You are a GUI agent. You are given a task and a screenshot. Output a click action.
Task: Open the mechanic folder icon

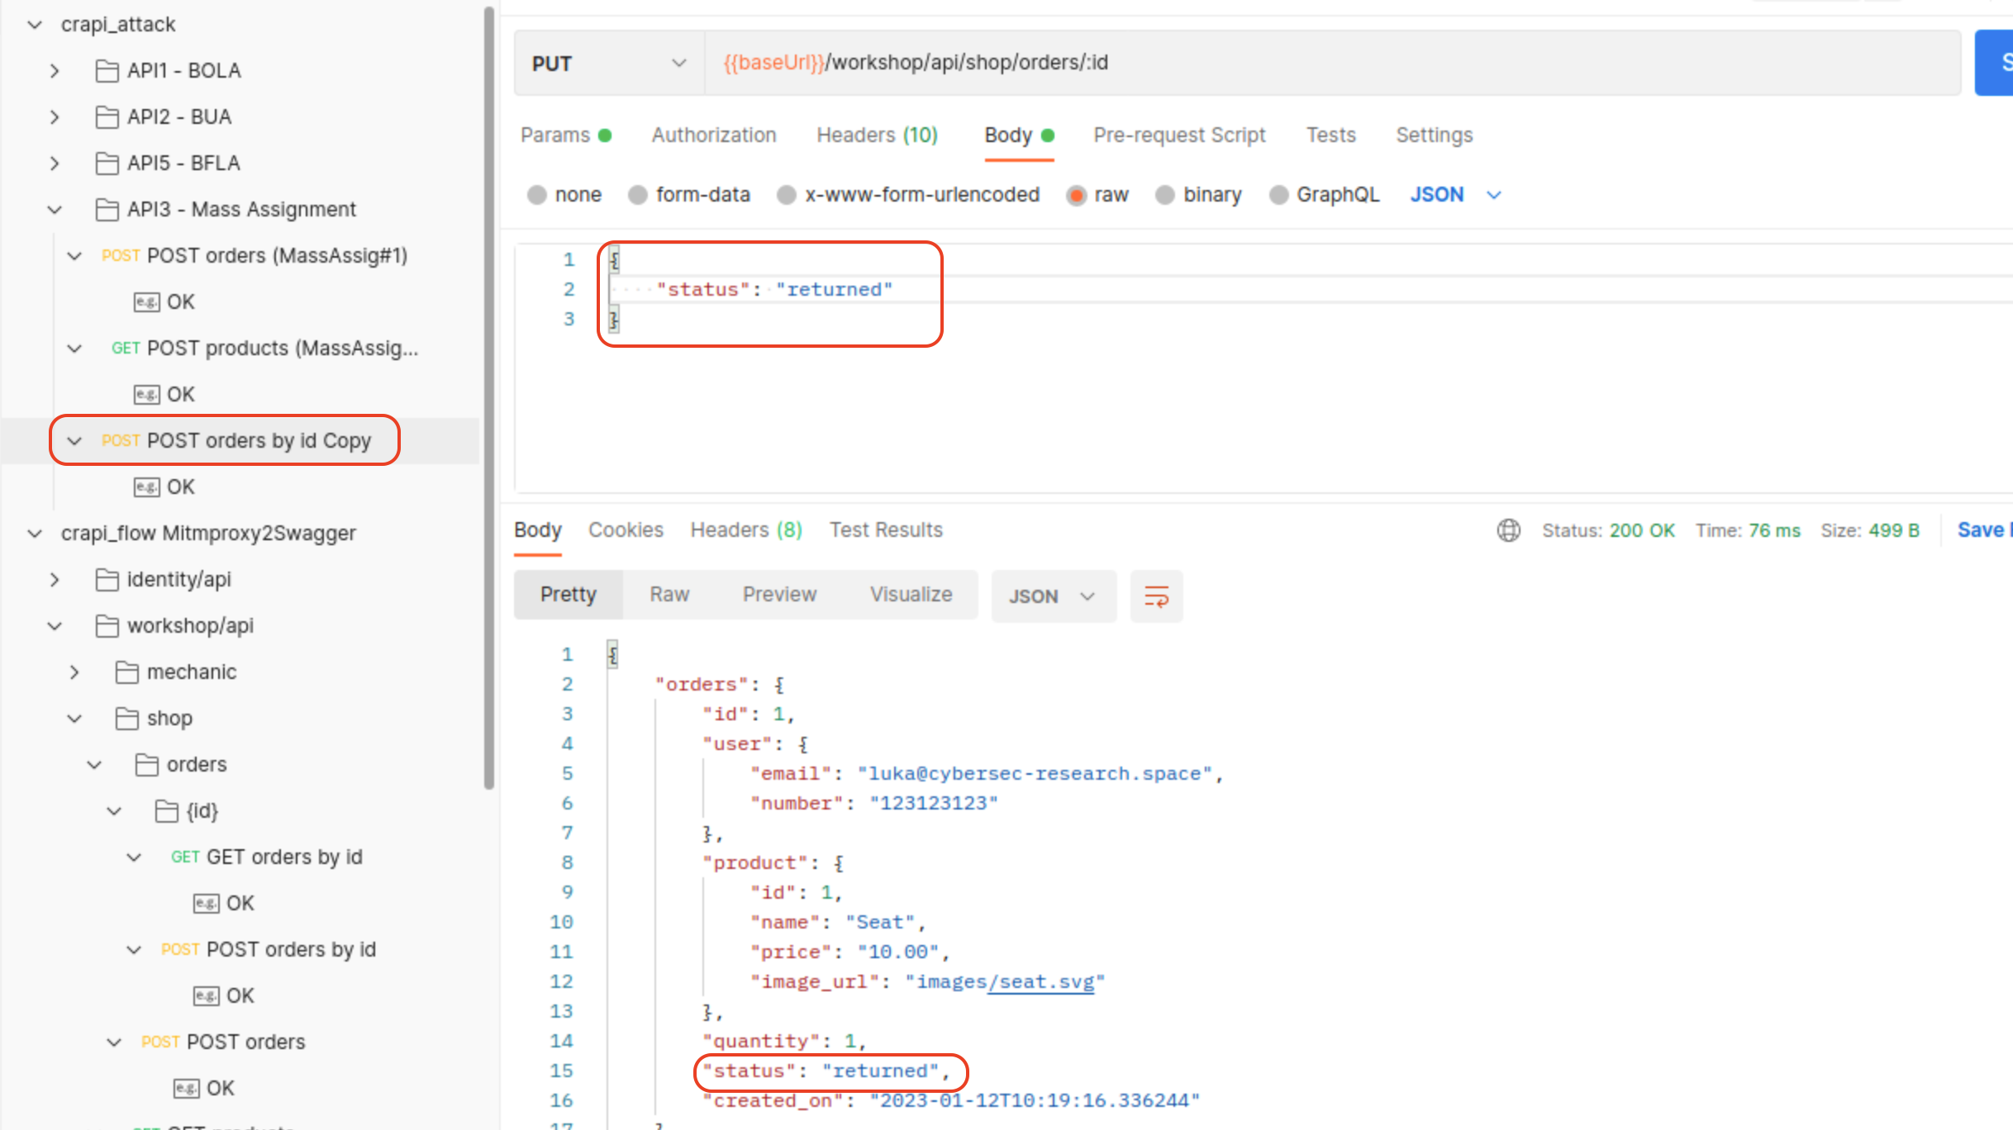point(126,672)
